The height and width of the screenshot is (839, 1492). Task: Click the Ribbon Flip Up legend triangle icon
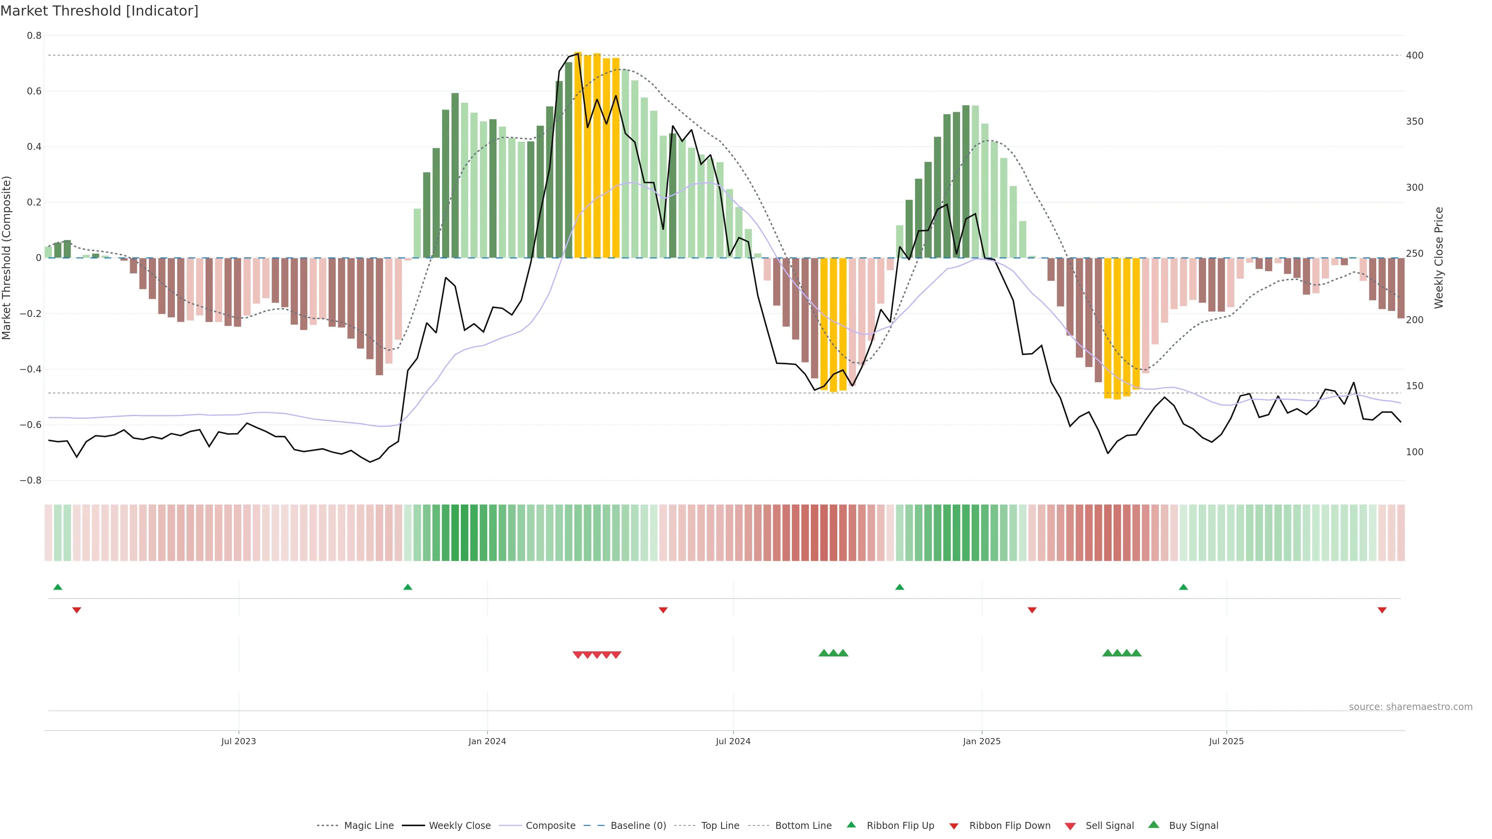click(x=851, y=825)
